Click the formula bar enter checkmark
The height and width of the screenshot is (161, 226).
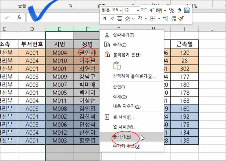[x=6, y=18]
